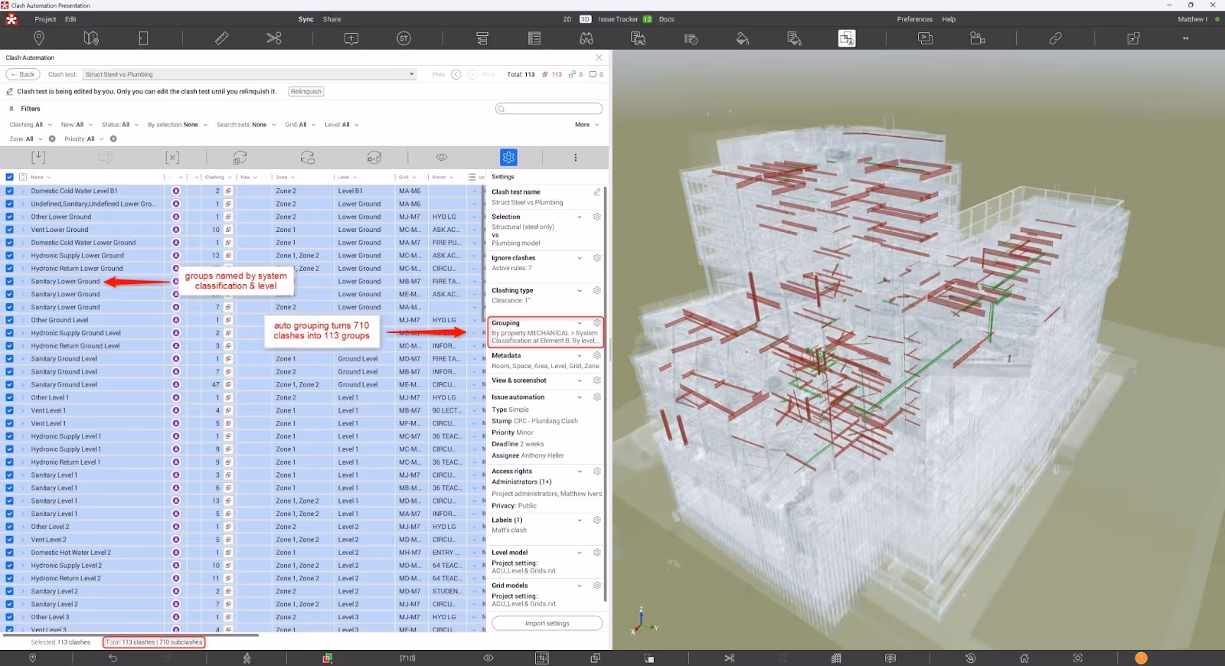Click the Relinquish button
The height and width of the screenshot is (666, 1225).
(x=306, y=91)
